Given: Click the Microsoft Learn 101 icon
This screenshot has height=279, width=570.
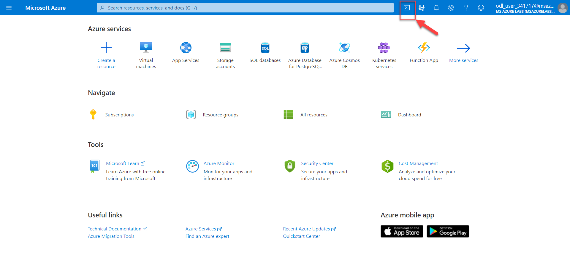Looking at the screenshot, I should (94, 166).
